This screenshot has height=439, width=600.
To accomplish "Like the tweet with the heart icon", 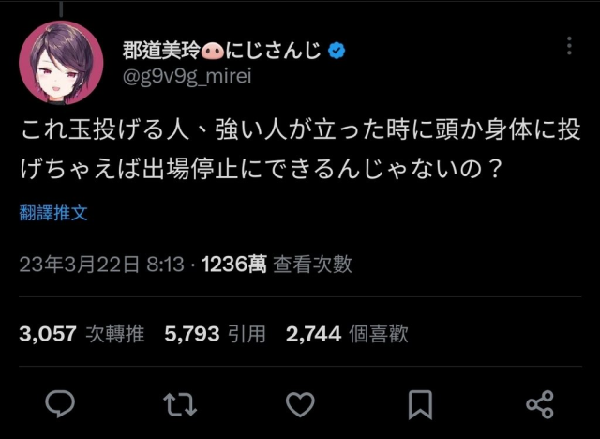I will (300, 404).
